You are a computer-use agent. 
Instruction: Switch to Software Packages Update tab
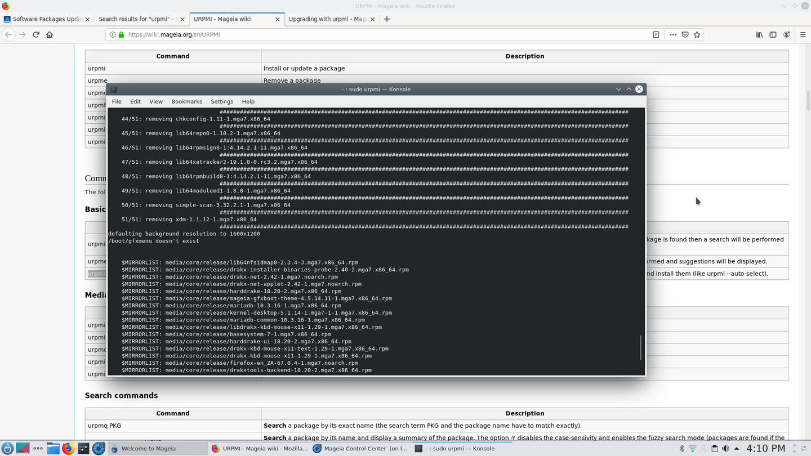(x=47, y=19)
